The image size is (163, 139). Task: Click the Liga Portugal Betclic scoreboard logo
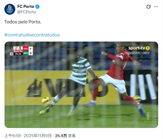[18, 50]
